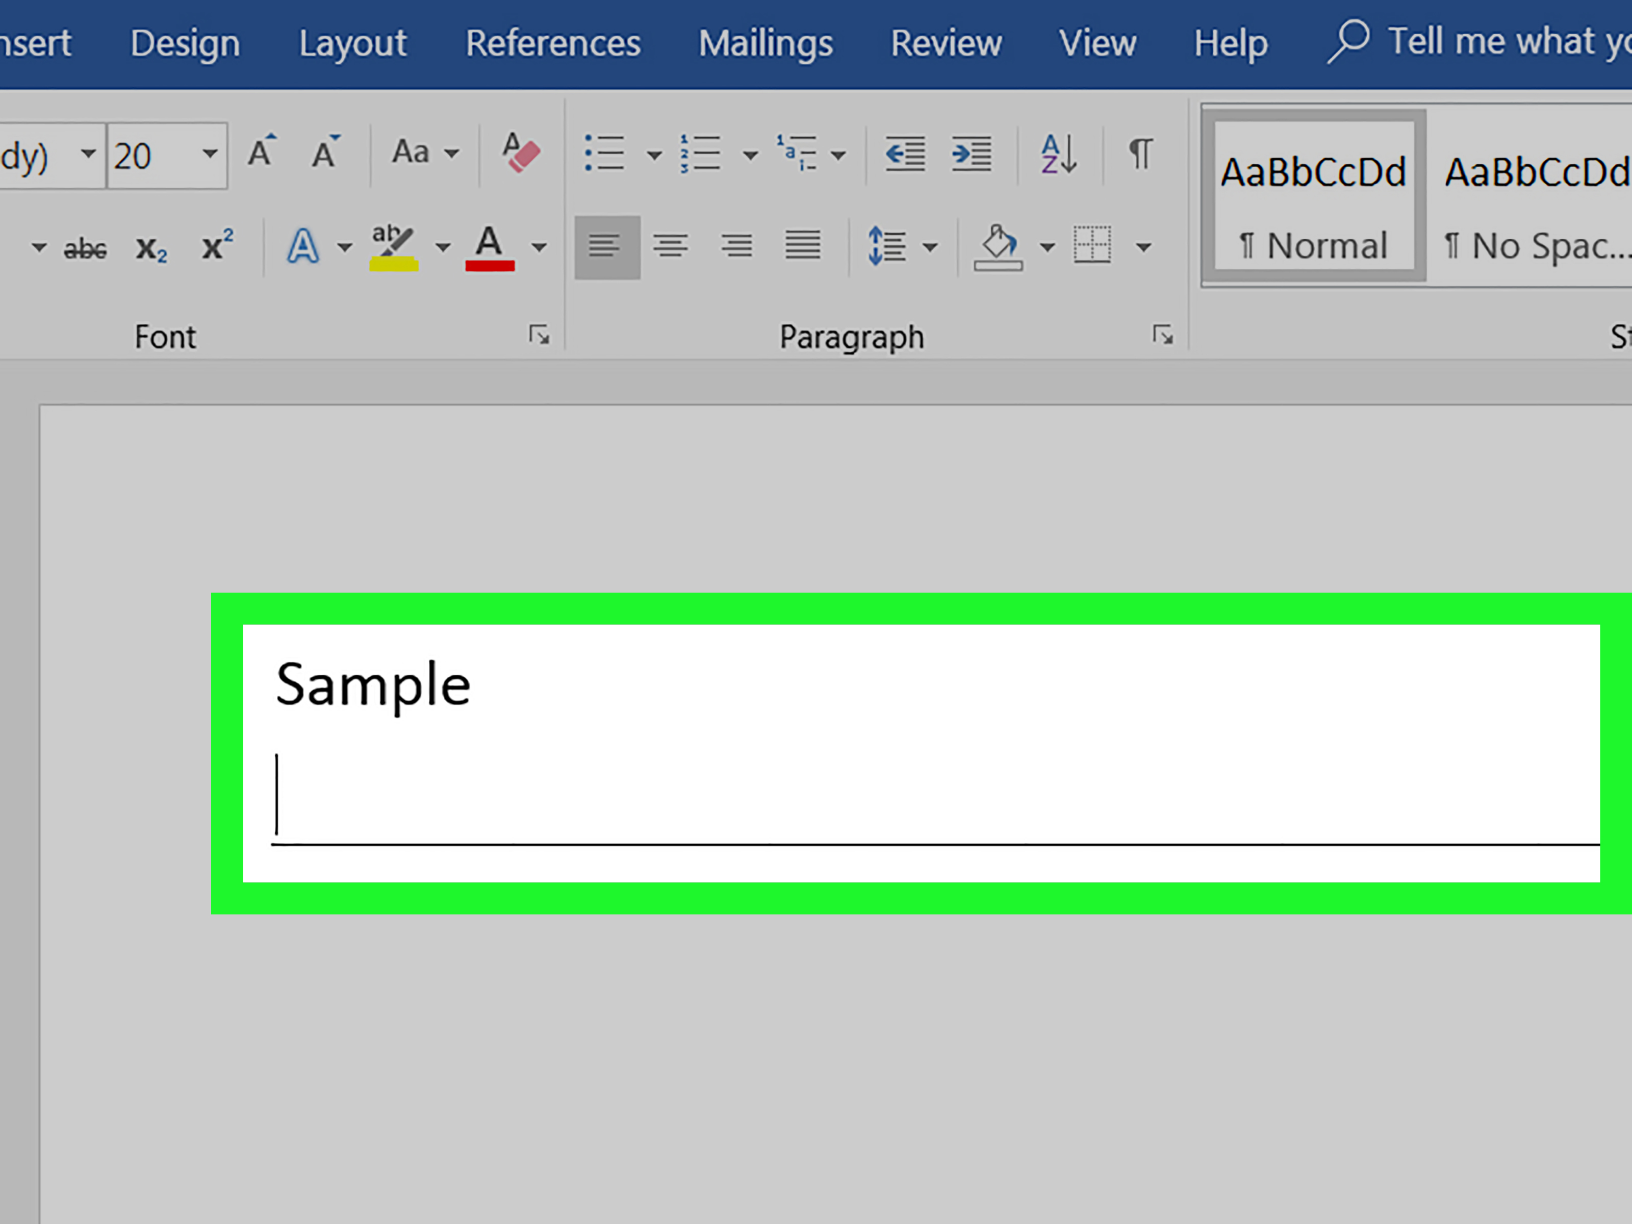
Task: Expand the bullet library dropdown arrow
Action: coord(654,155)
